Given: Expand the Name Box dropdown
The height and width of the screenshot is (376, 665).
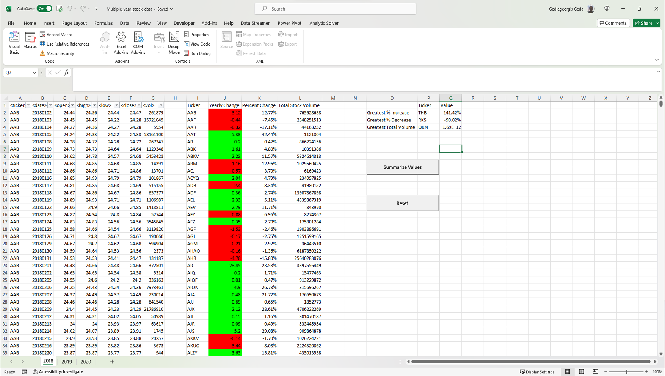Looking at the screenshot, I should [34, 73].
